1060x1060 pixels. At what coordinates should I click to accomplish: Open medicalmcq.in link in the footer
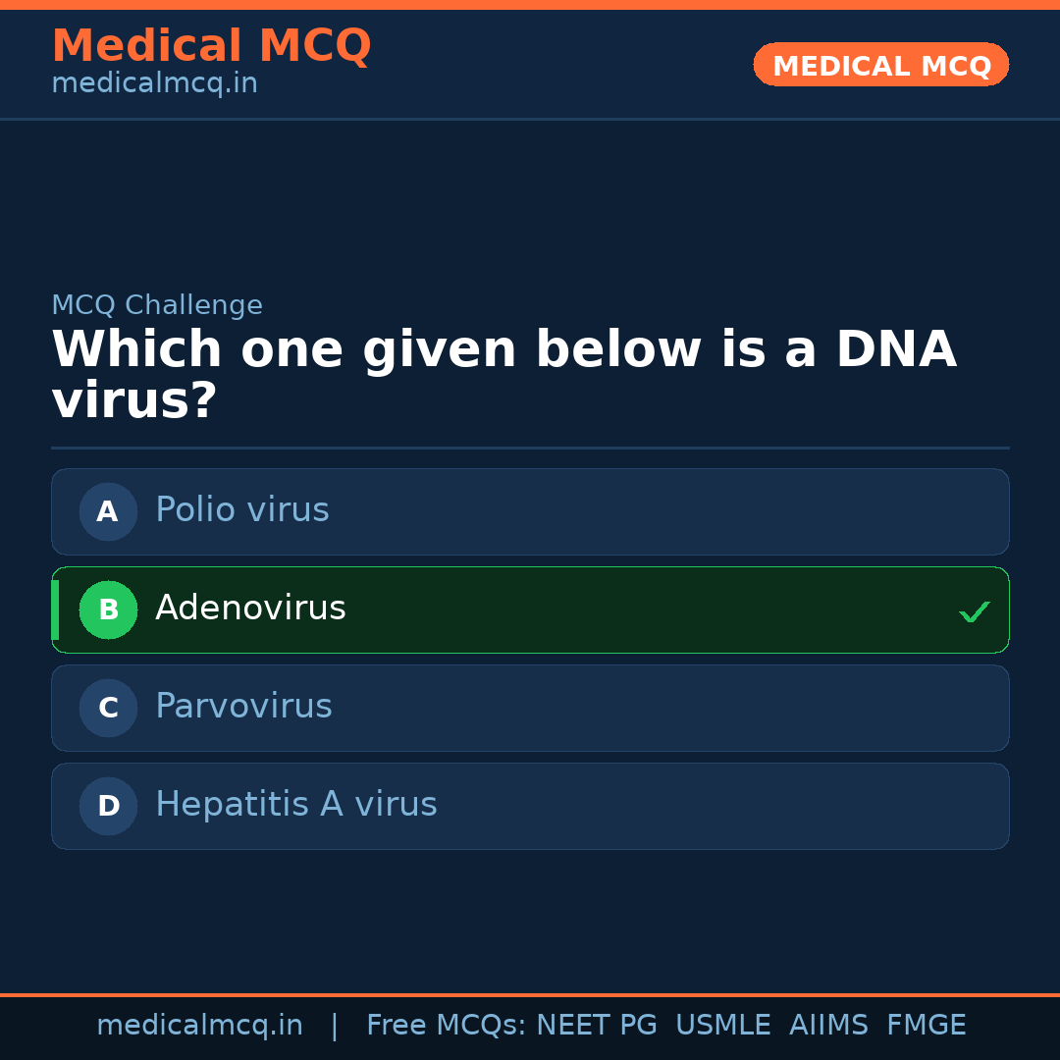pyautogui.click(x=199, y=1026)
